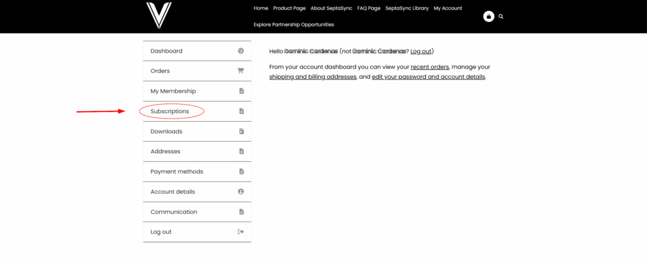This screenshot has width=647, height=259.
Task: Click the Dashboard gauge icon
Action: pyautogui.click(x=241, y=51)
